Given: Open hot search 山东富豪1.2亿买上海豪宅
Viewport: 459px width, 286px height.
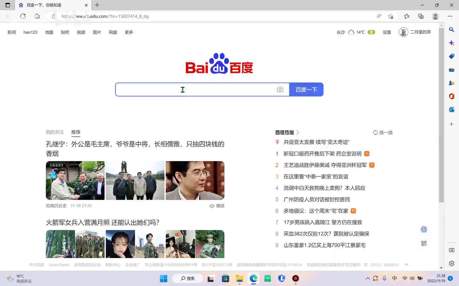Looking at the screenshot, I should tap(325, 245).
